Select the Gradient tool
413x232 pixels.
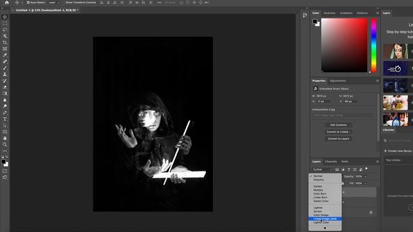5,93
